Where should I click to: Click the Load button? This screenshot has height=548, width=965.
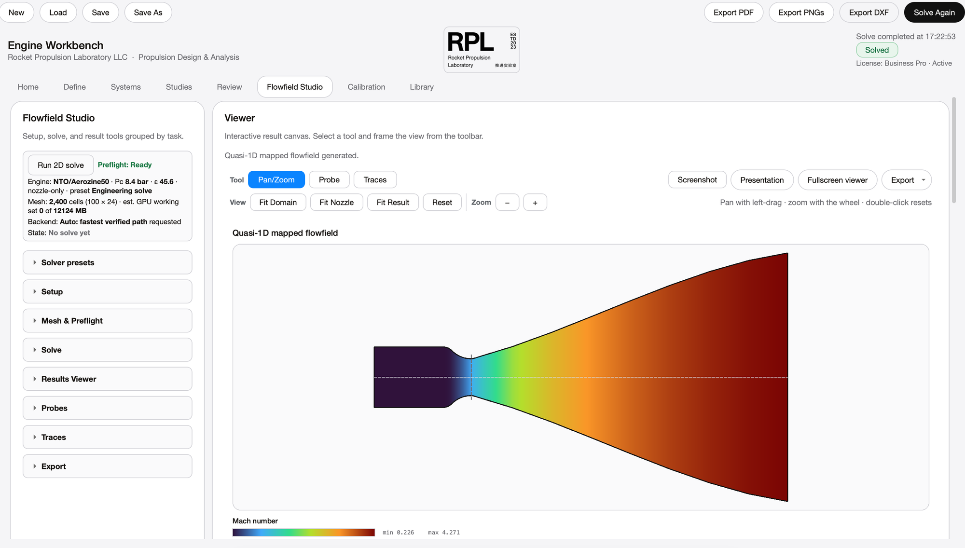[x=58, y=13]
